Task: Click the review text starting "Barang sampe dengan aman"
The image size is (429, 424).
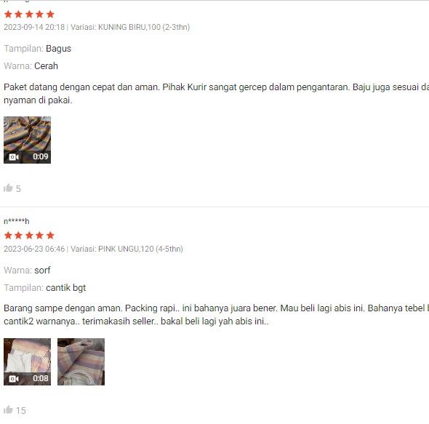Action: [x=216, y=314]
